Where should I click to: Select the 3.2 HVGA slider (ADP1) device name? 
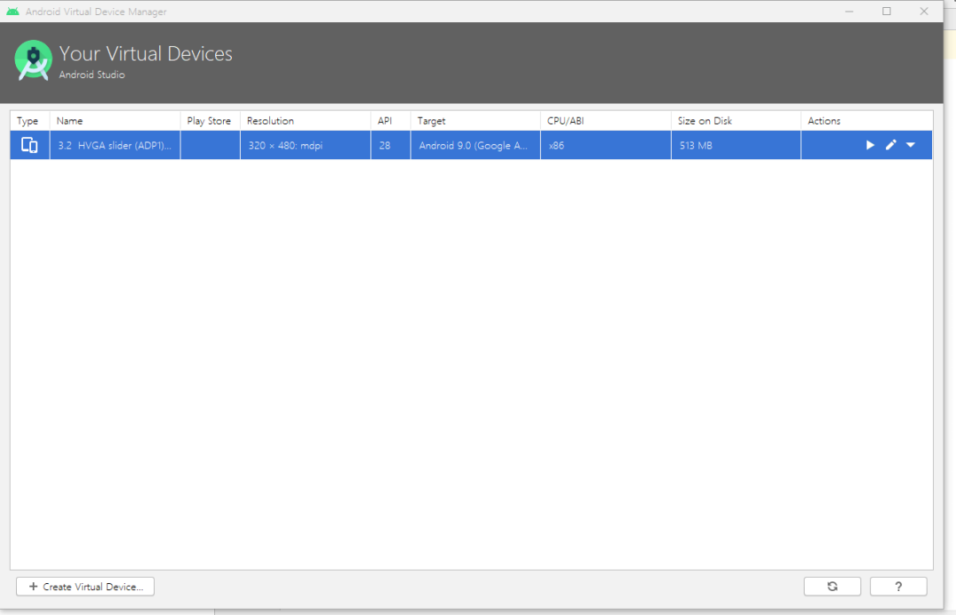[114, 146]
